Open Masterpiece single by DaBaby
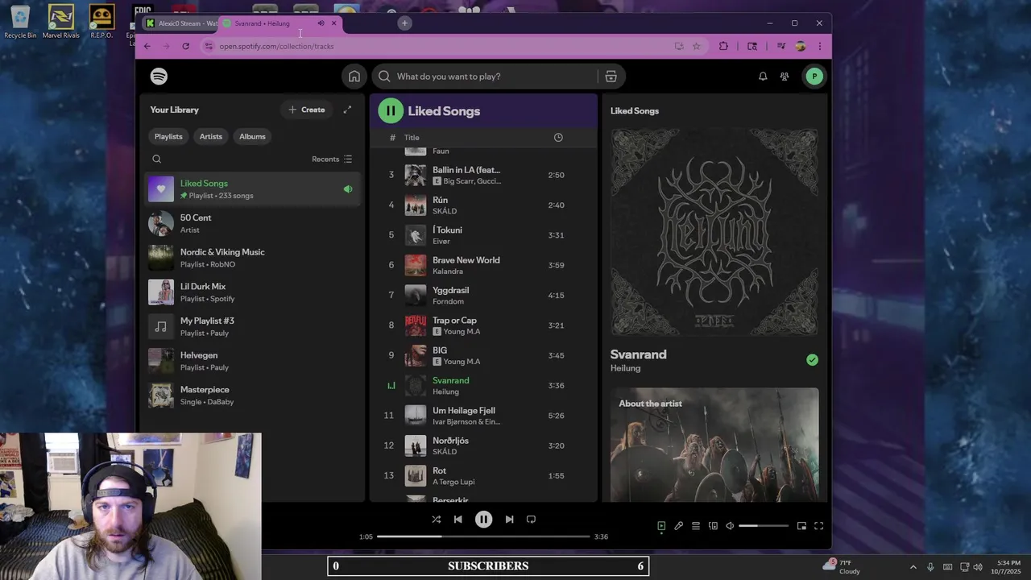The height and width of the screenshot is (580, 1031). point(253,396)
